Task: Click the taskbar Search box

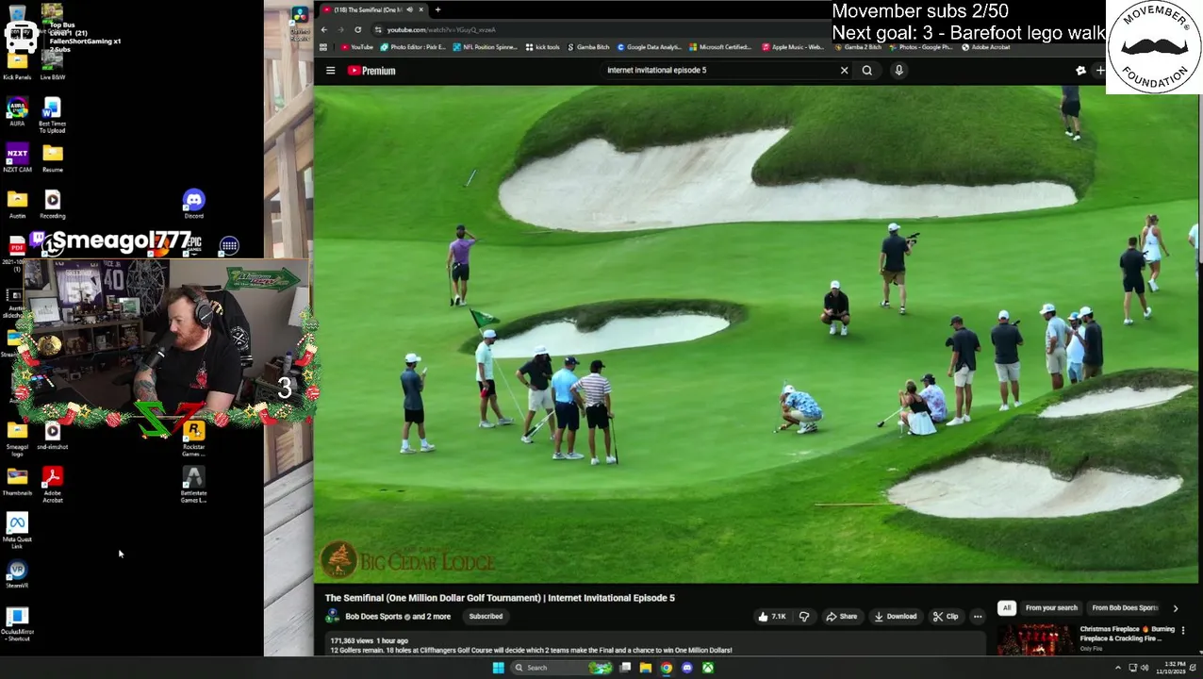Action: (562, 668)
